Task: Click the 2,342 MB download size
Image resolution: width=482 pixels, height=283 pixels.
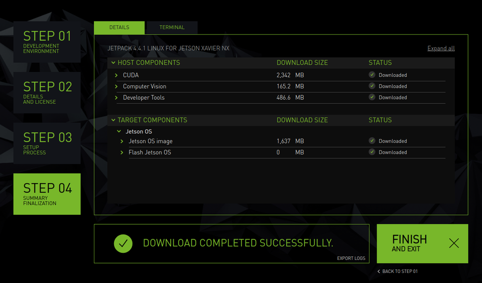Action: pyautogui.click(x=290, y=75)
